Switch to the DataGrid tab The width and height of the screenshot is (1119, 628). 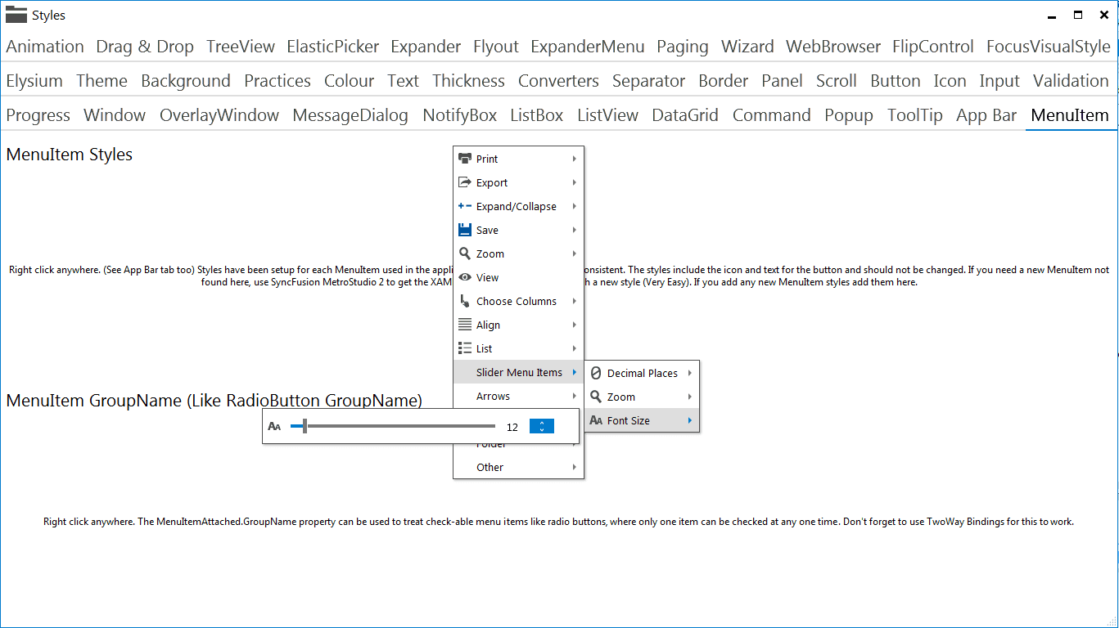coord(685,115)
